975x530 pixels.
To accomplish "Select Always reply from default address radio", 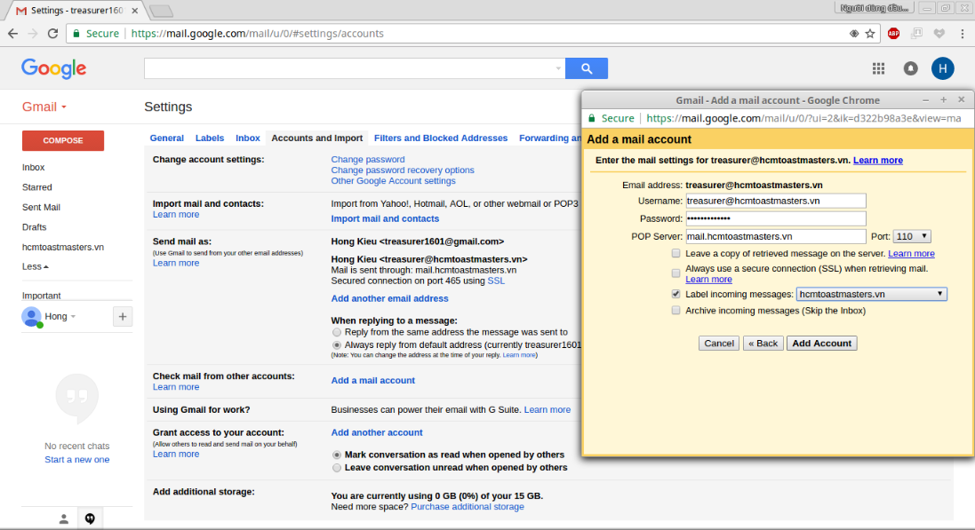I will [337, 344].
